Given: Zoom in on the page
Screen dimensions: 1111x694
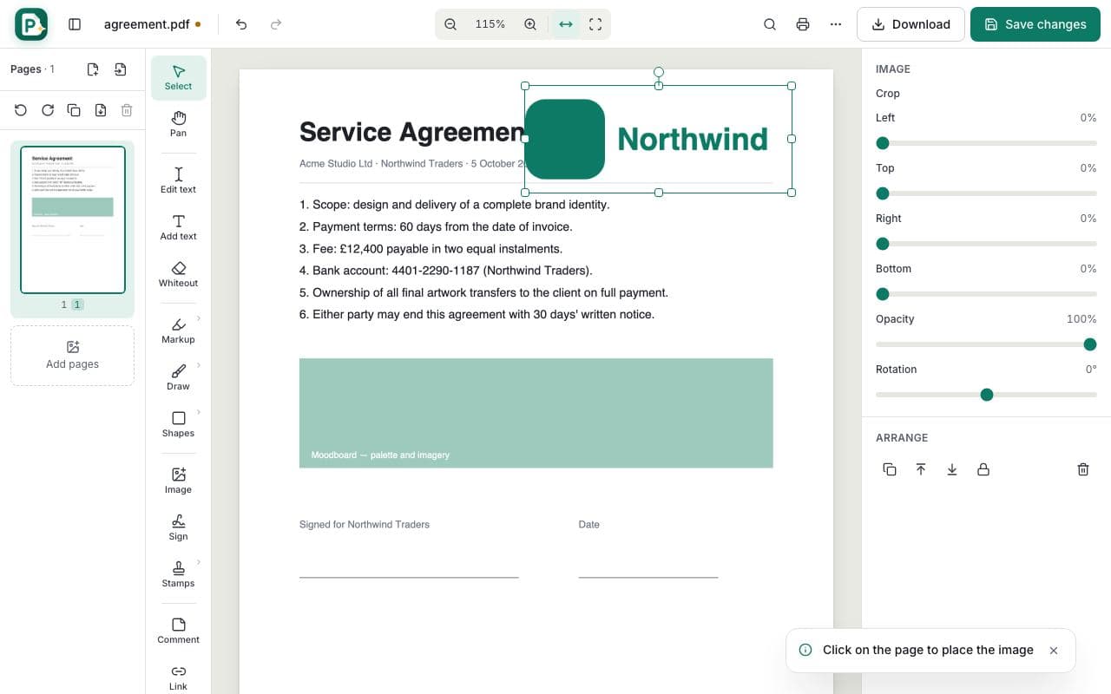Looking at the screenshot, I should (530, 24).
